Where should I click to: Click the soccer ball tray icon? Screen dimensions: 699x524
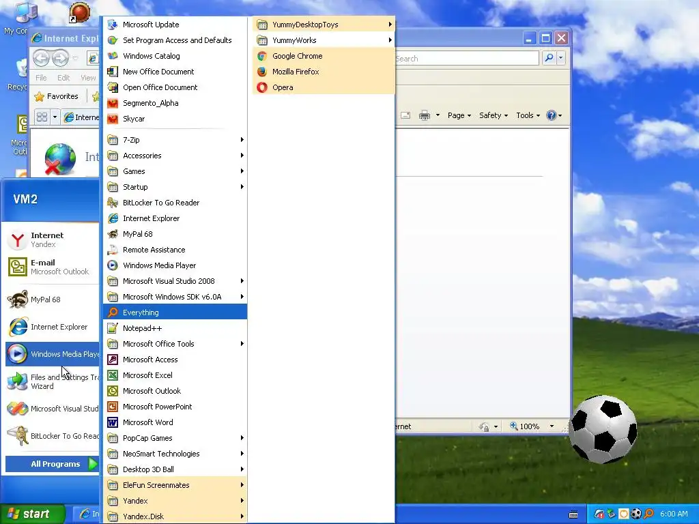[x=636, y=514]
